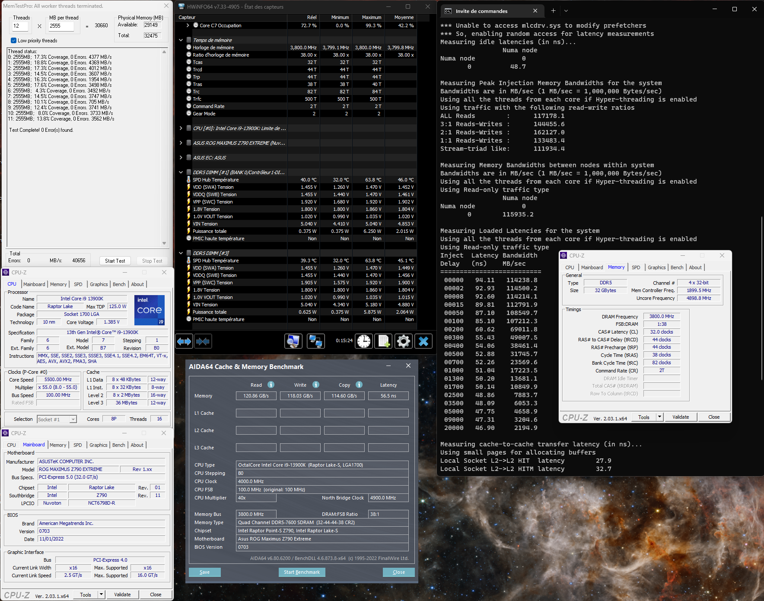764x601 pixels.
Task: Reset the HWiNFO timer with the clock icon
Action: click(364, 341)
